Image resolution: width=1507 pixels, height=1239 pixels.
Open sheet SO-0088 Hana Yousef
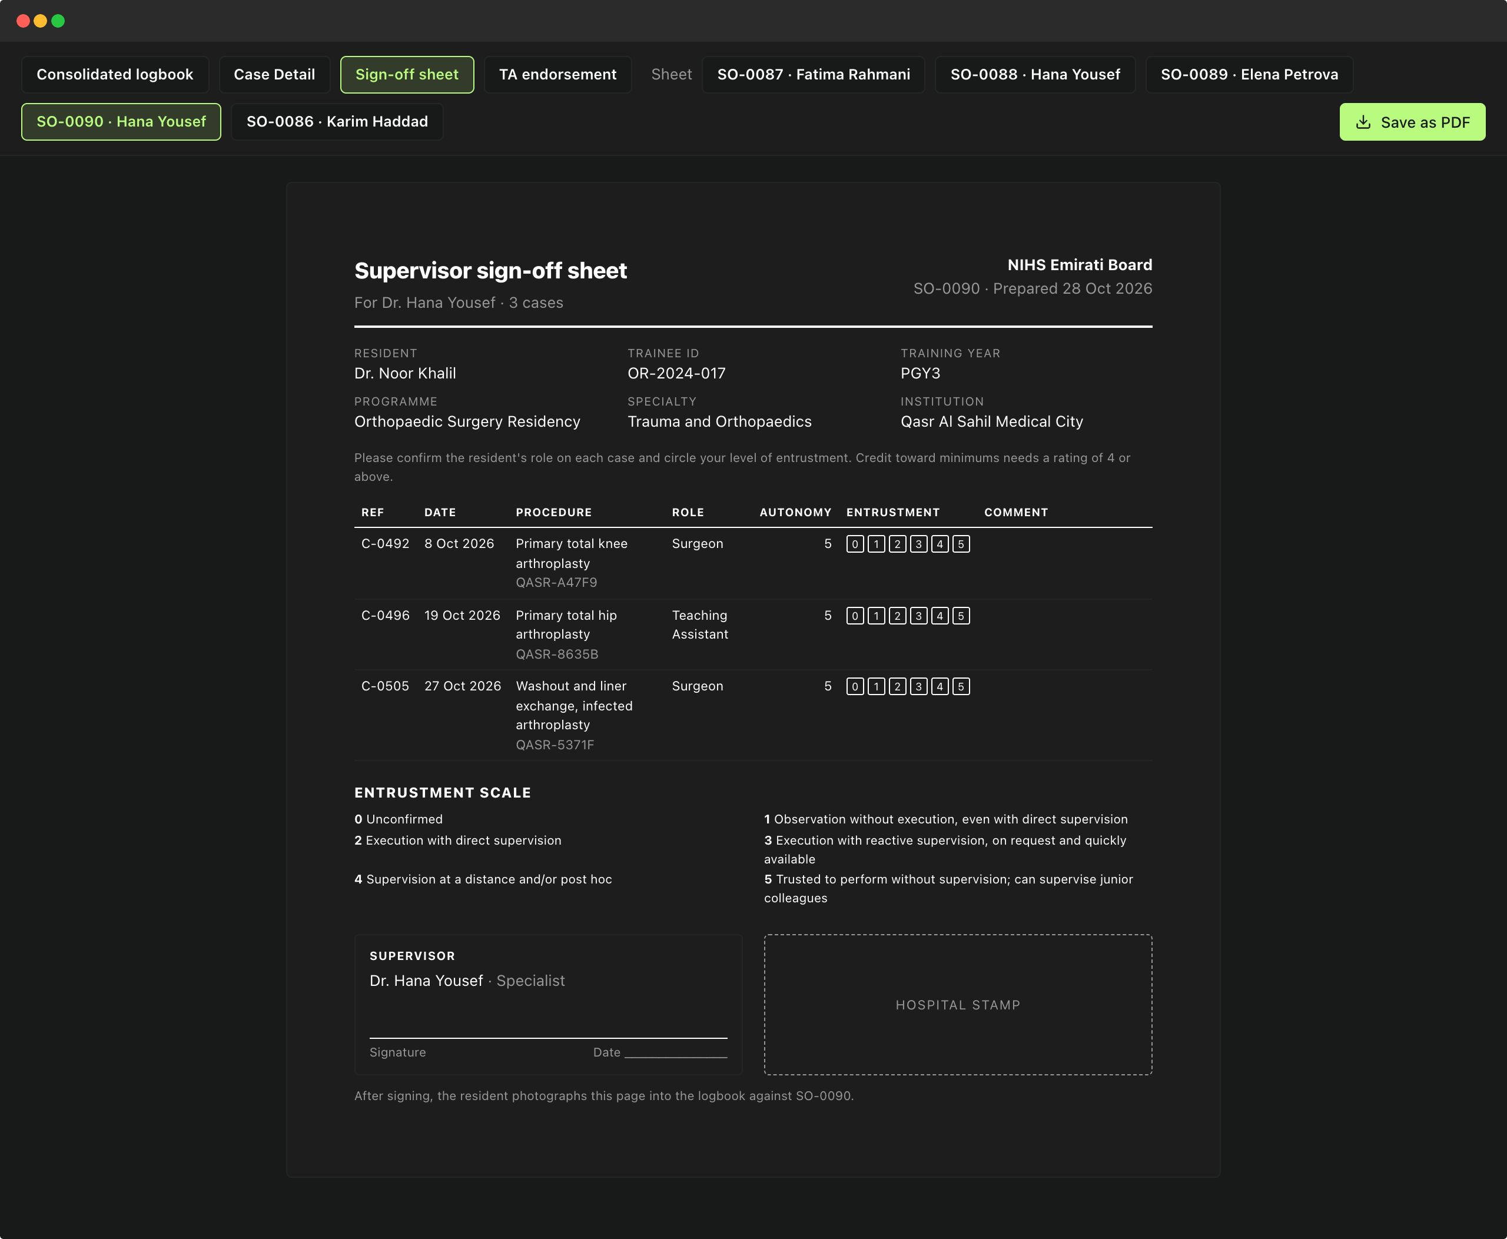pyautogui.click(x=1035, y=74)
